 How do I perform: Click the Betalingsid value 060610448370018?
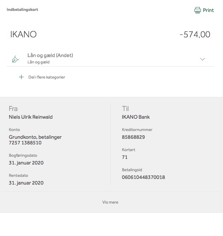coord(143,177)
